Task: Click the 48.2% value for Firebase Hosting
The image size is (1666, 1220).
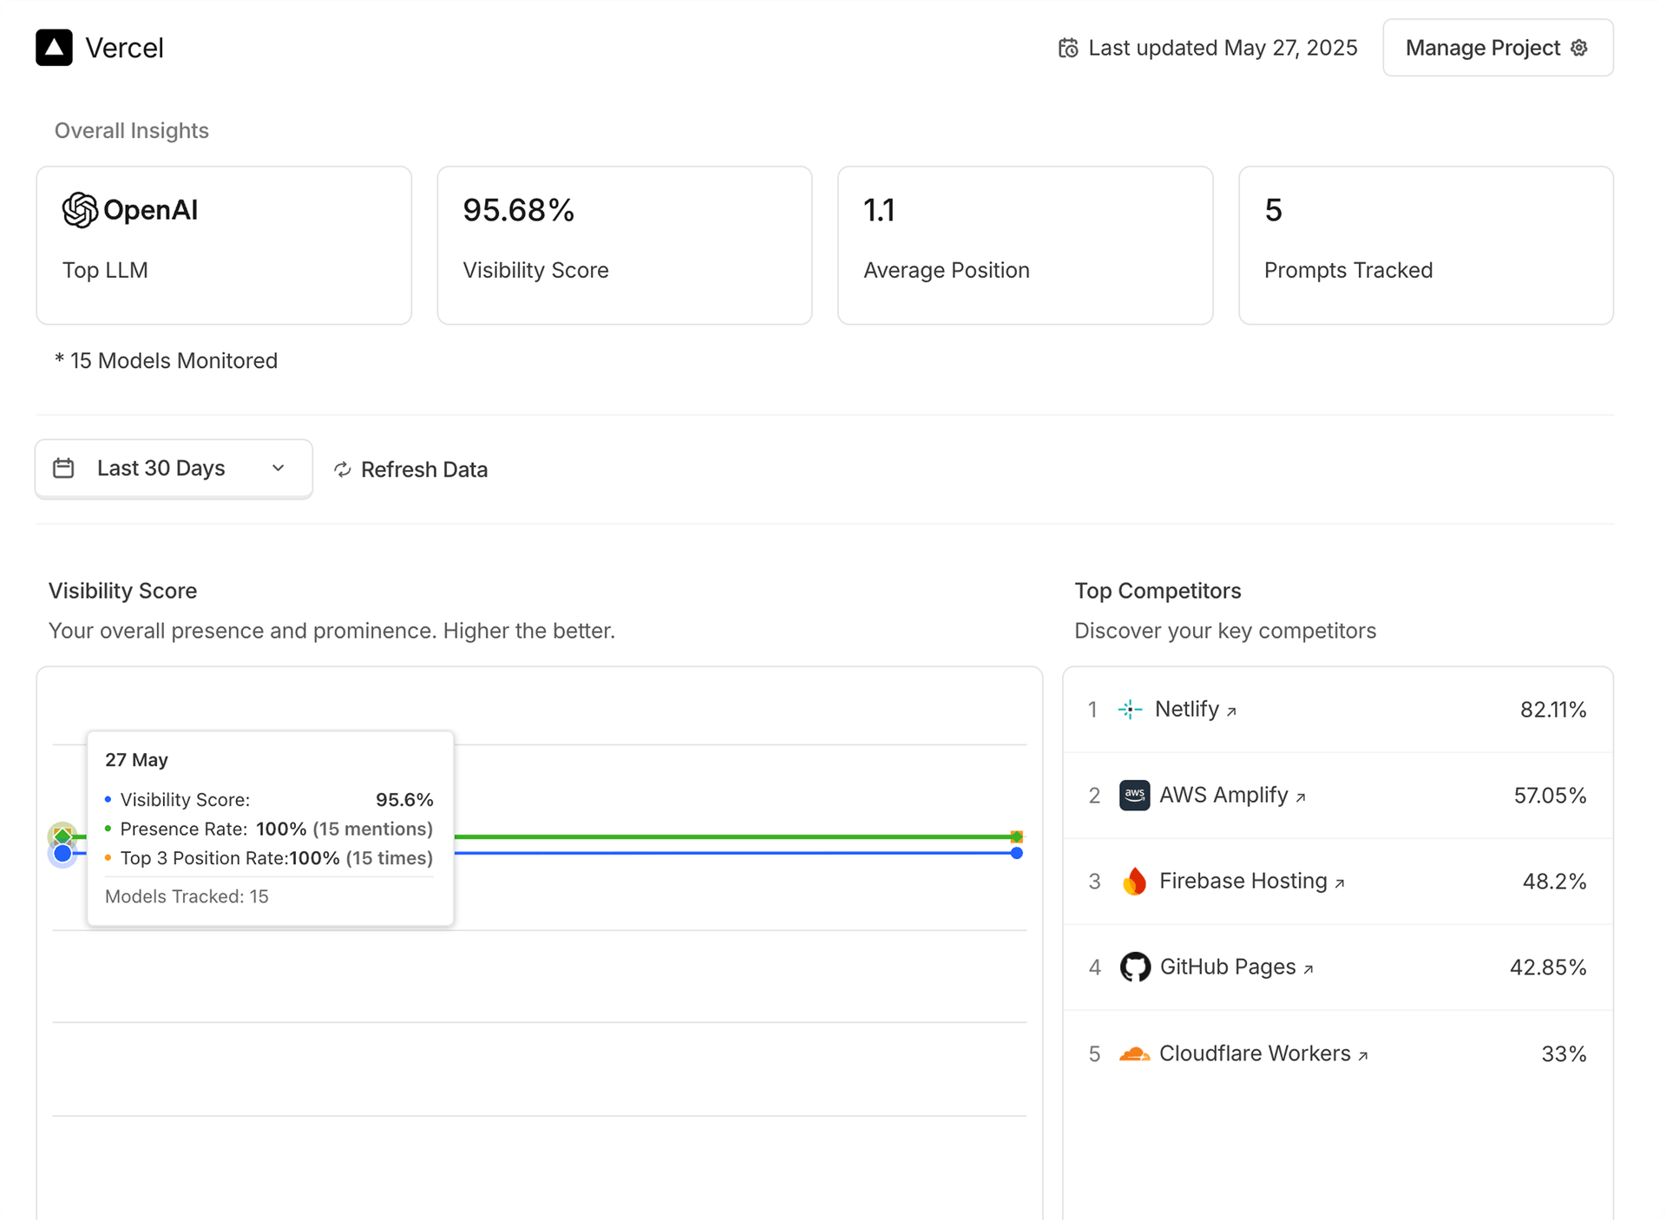Action: 1554,882
